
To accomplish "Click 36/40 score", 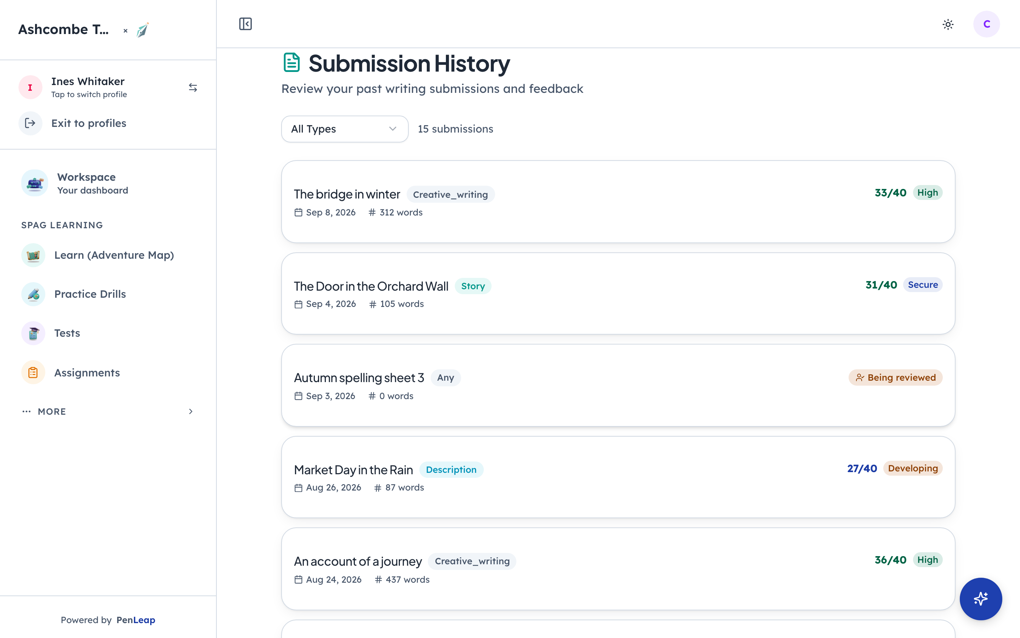I will [x=890, y=560].
